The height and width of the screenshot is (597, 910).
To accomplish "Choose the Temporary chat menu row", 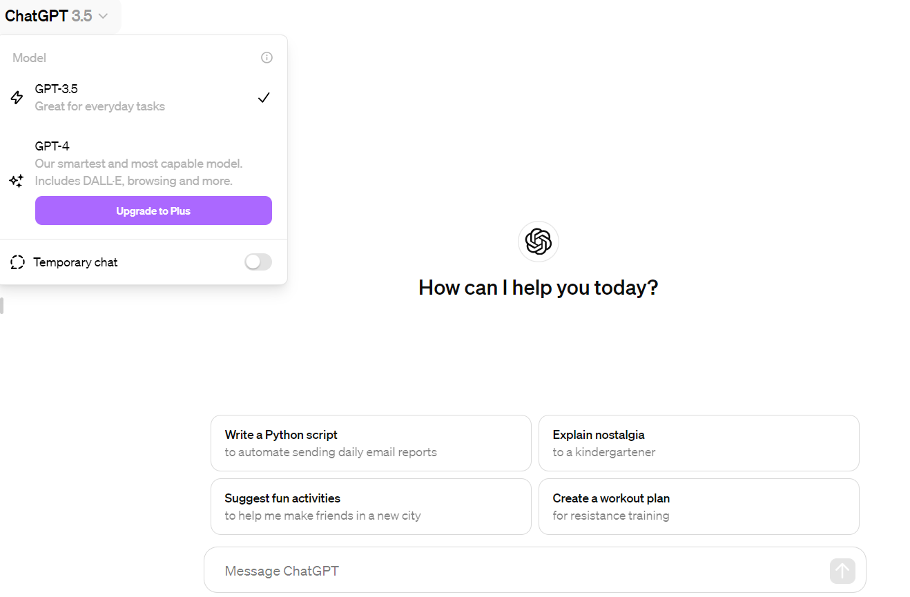I will [x=143, y=262].
